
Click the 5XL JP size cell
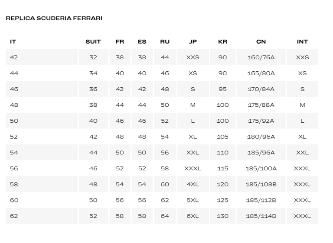[193, 200]
